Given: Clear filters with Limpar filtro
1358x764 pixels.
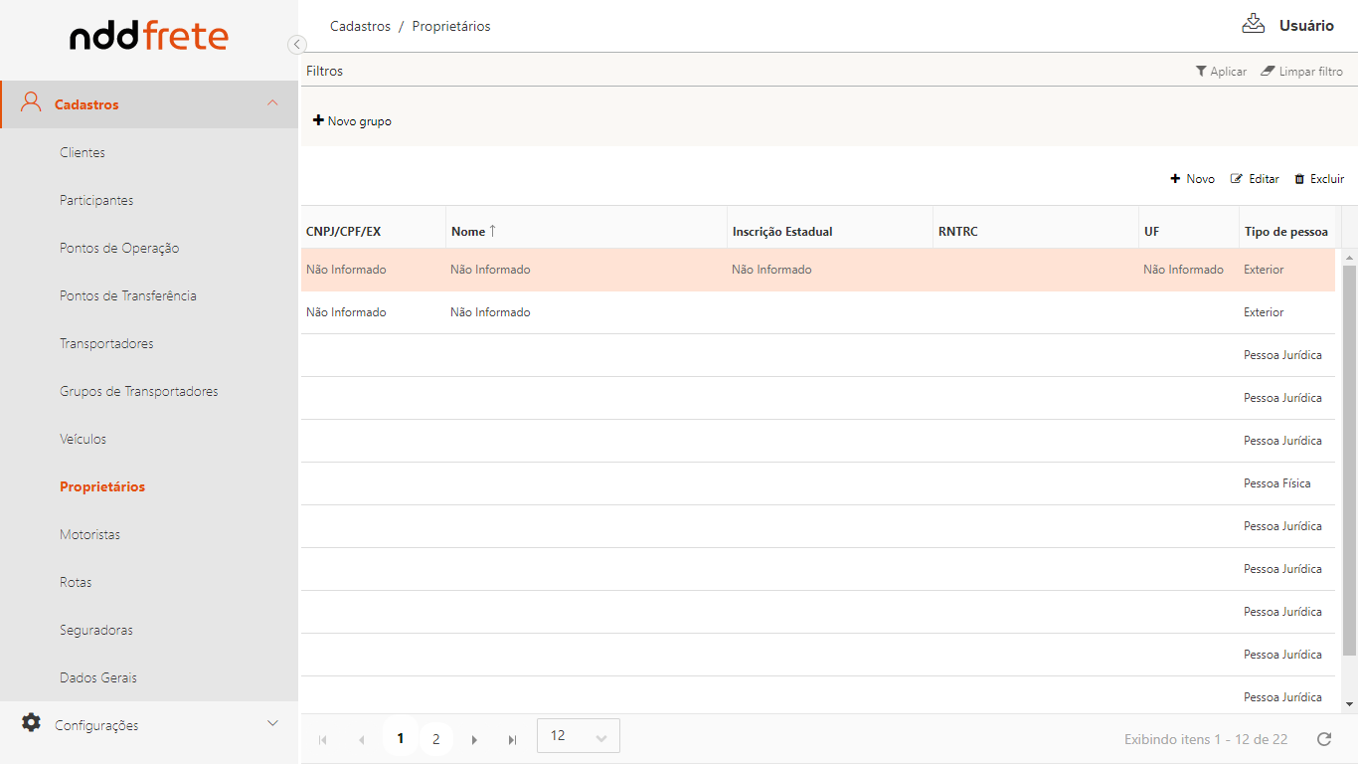Looking at the screenshot, I should pos(1301,72).
